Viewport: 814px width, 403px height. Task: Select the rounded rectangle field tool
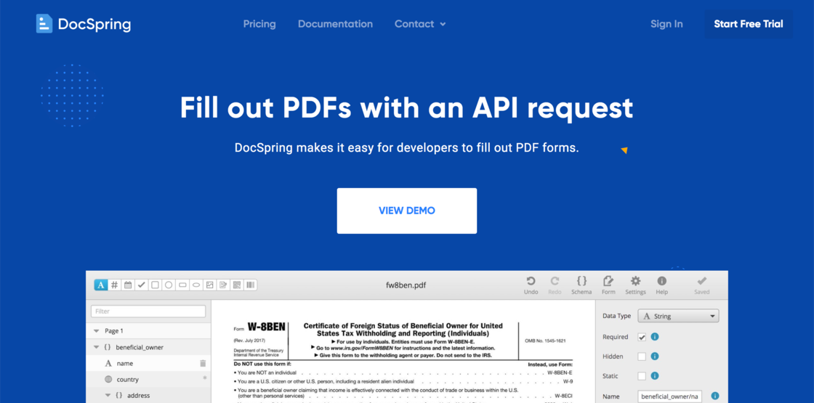pos(182,285)
